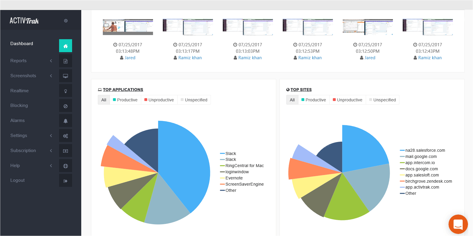Open screenshot thumbnail taken at 03:12:50PM
473x236 pixels.
(x=368, y=27)
